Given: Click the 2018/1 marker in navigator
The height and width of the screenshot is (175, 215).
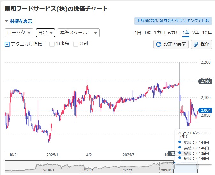Looking at the screenshot, I should tap(48, 170).
